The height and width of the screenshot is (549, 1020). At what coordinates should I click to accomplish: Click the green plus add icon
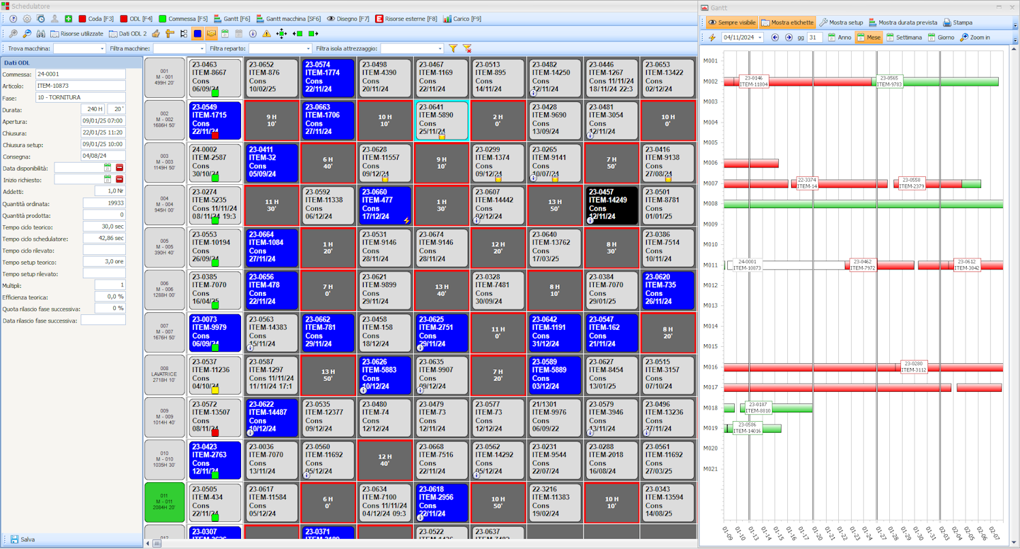pos(68,19)
